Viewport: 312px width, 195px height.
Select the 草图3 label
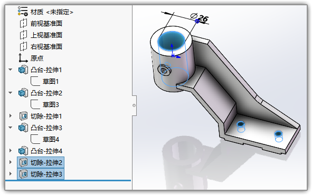click(51, 104)
